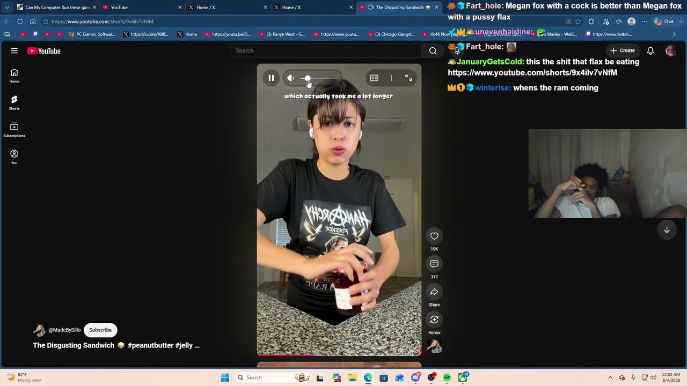The image size is (687, 386).
Task: Go to next Short with down arrow
Action: pyautogui.click(x=667, y=230)
